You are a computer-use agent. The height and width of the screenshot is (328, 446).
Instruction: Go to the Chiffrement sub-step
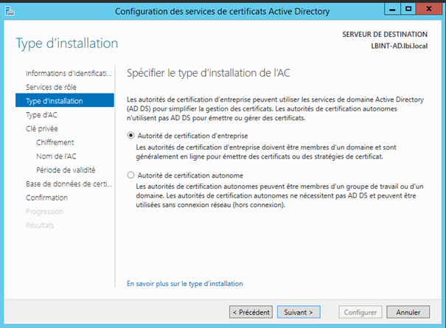point(55,142)
